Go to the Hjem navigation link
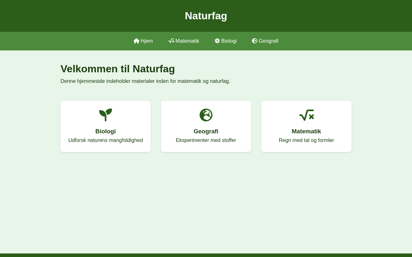This screenshot has width=412, height=257. click(x=143, y=41)
